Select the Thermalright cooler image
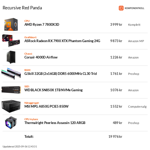Screen dimensions: 150x150 (x=11, y=123)
